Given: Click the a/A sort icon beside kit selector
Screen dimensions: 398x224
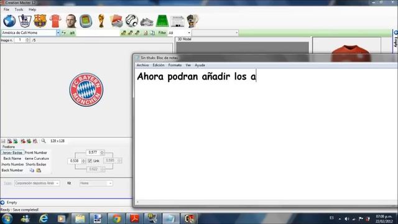Looking at the screenshot, I should 72,33.
